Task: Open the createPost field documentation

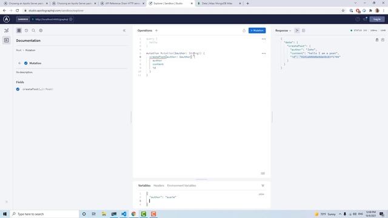Action: pyautogui.click(x=38, y=89)
